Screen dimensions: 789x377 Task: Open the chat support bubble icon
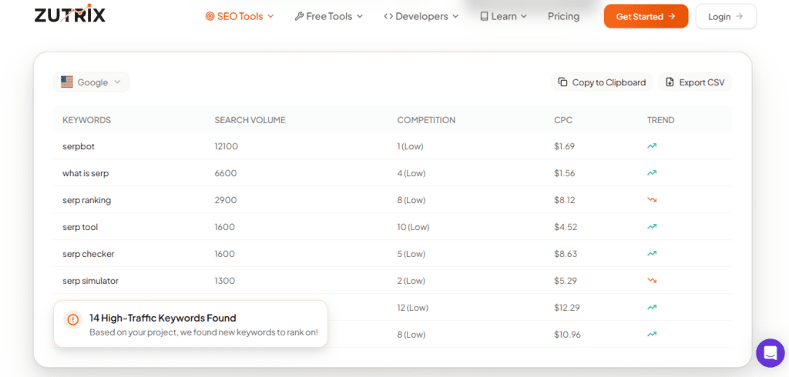click(x=770, y=353)
